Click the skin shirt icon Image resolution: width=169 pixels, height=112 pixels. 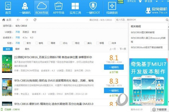140,1
